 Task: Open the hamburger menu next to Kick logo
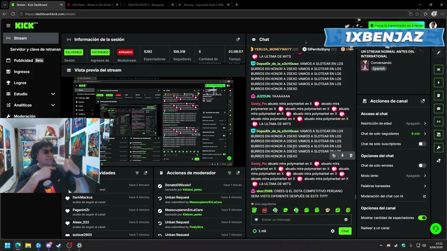click(8, 25)
